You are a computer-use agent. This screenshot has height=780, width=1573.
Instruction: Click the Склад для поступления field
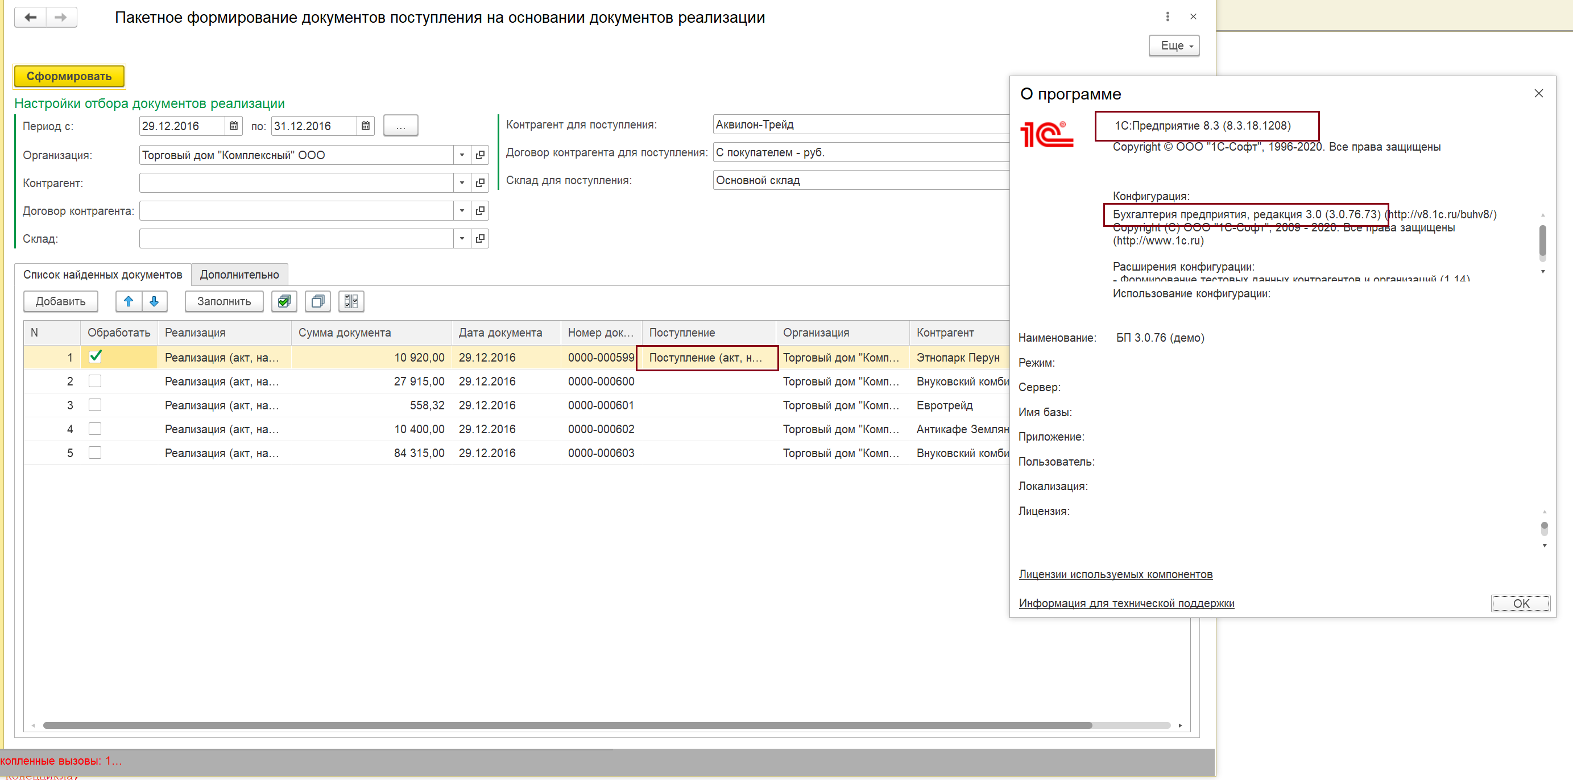(x=861, y=180)
